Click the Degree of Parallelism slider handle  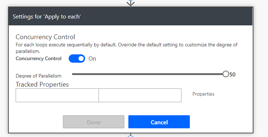pyautogui.click(x=225, y=74)
